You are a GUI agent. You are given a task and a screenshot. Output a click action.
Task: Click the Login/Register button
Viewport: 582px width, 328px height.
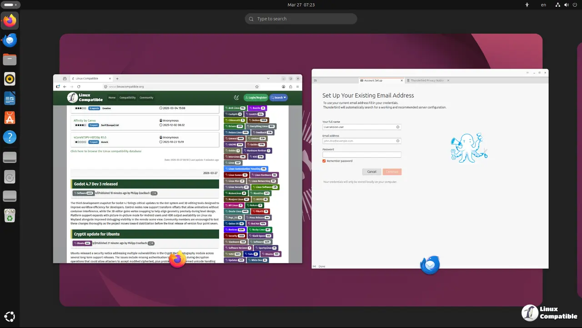tap(256, 97)
